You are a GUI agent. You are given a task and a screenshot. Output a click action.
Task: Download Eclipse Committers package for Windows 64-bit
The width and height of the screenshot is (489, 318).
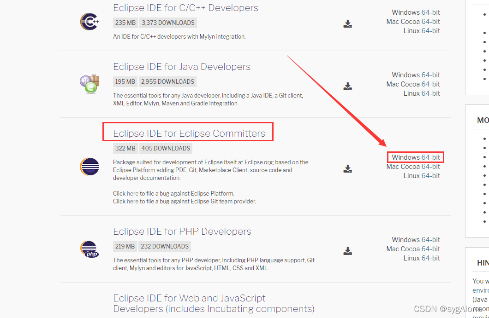coord(430,157)
